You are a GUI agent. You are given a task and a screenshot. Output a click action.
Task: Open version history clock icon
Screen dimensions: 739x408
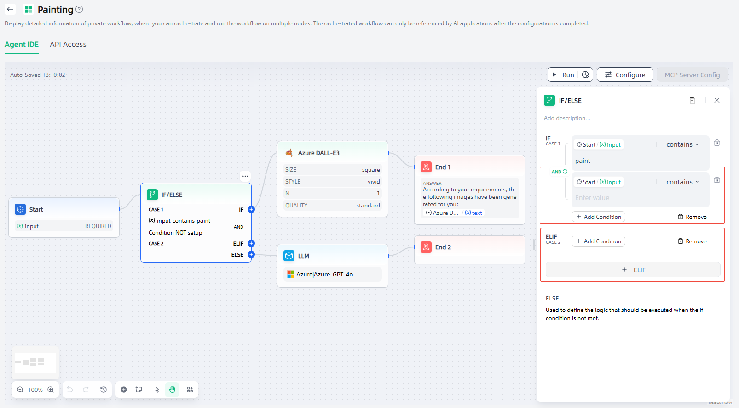[x=104, y=390]
